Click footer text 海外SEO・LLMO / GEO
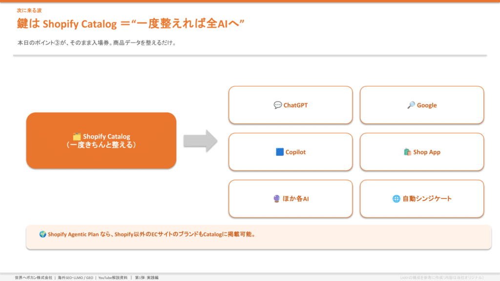 [76, 278]
